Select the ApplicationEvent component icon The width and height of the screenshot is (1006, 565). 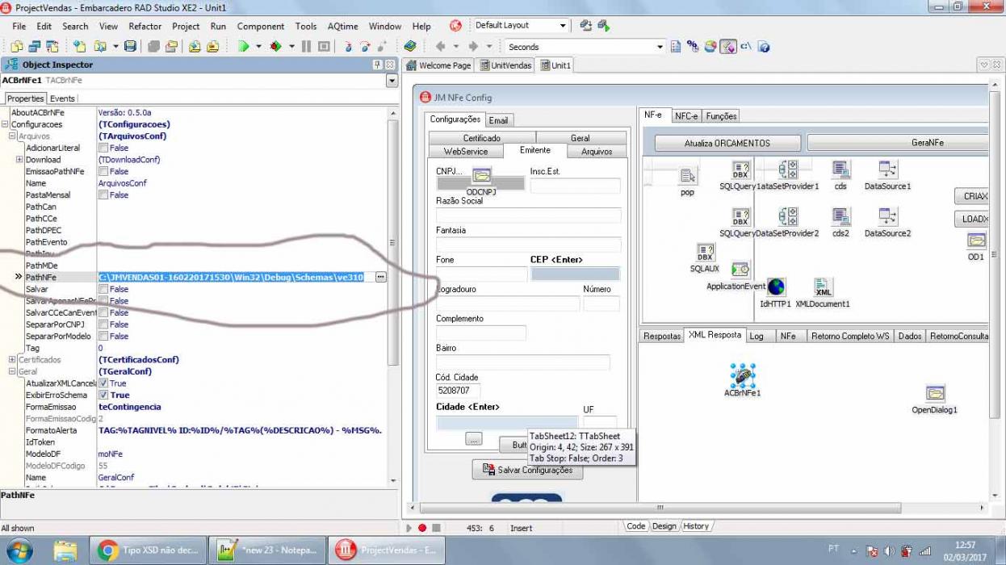tap(740, 270)
